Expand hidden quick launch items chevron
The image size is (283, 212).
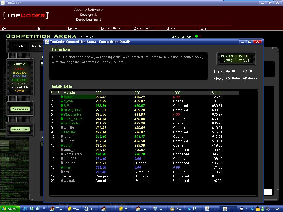click(44, 208)
